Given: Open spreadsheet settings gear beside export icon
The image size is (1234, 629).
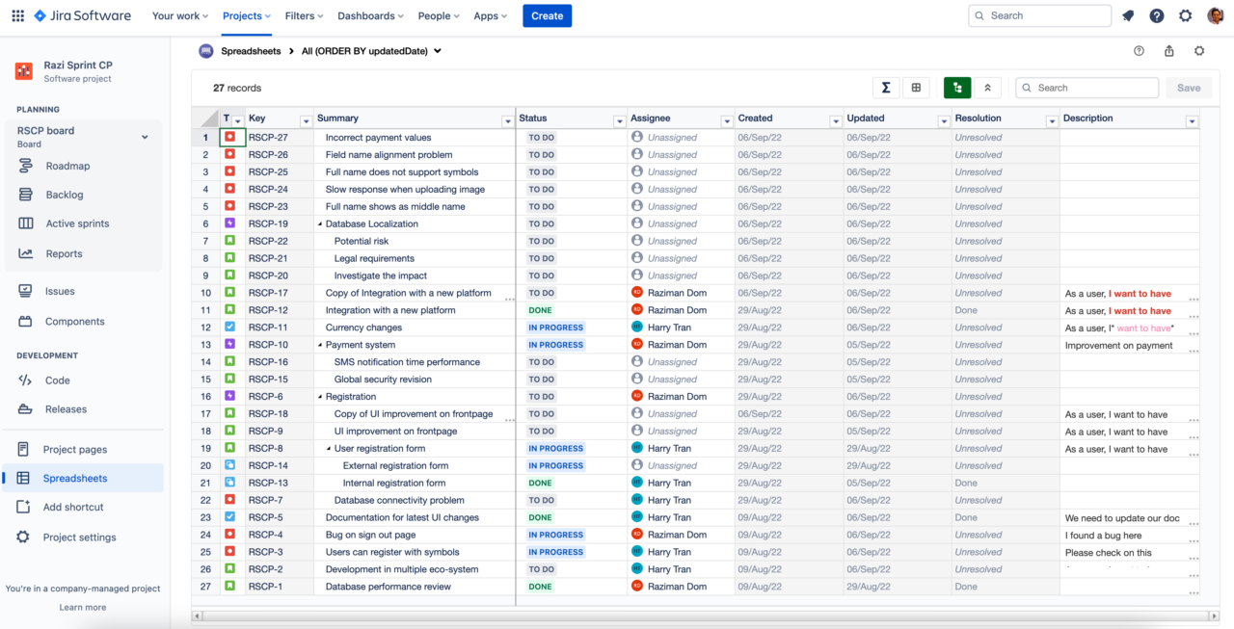Looking at the screenshot, I should (x=1198, y=50).
